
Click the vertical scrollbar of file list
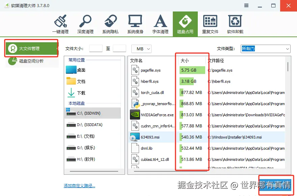click(x=288, y=67)
